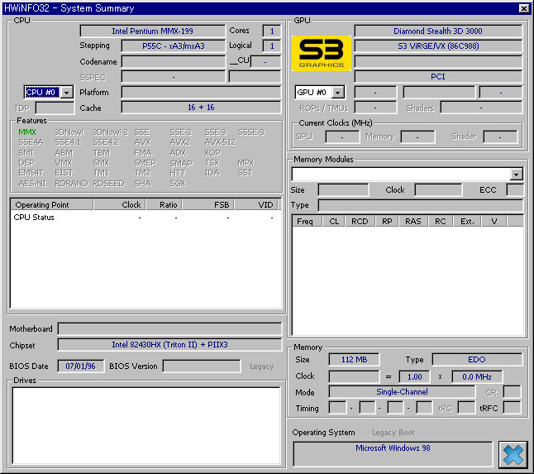Click the tRFC timing field
Viewport: 534px width, 474px height.
point(512,408)
